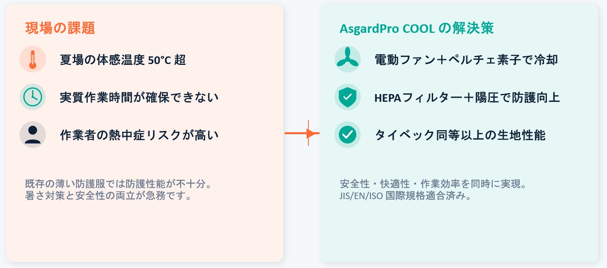Image resolution: width=607 pixels, height=268 pixels.
Task: Click the orange arrow between the cards
Action: [302, 133]
